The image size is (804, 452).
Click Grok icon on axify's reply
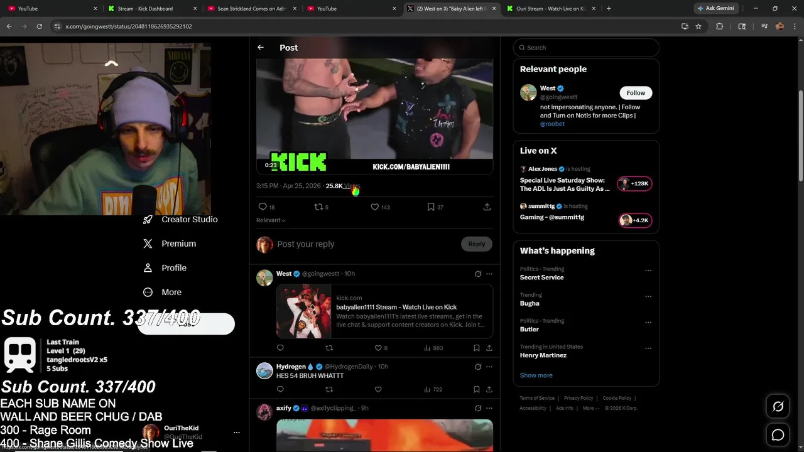pos(478,408)
